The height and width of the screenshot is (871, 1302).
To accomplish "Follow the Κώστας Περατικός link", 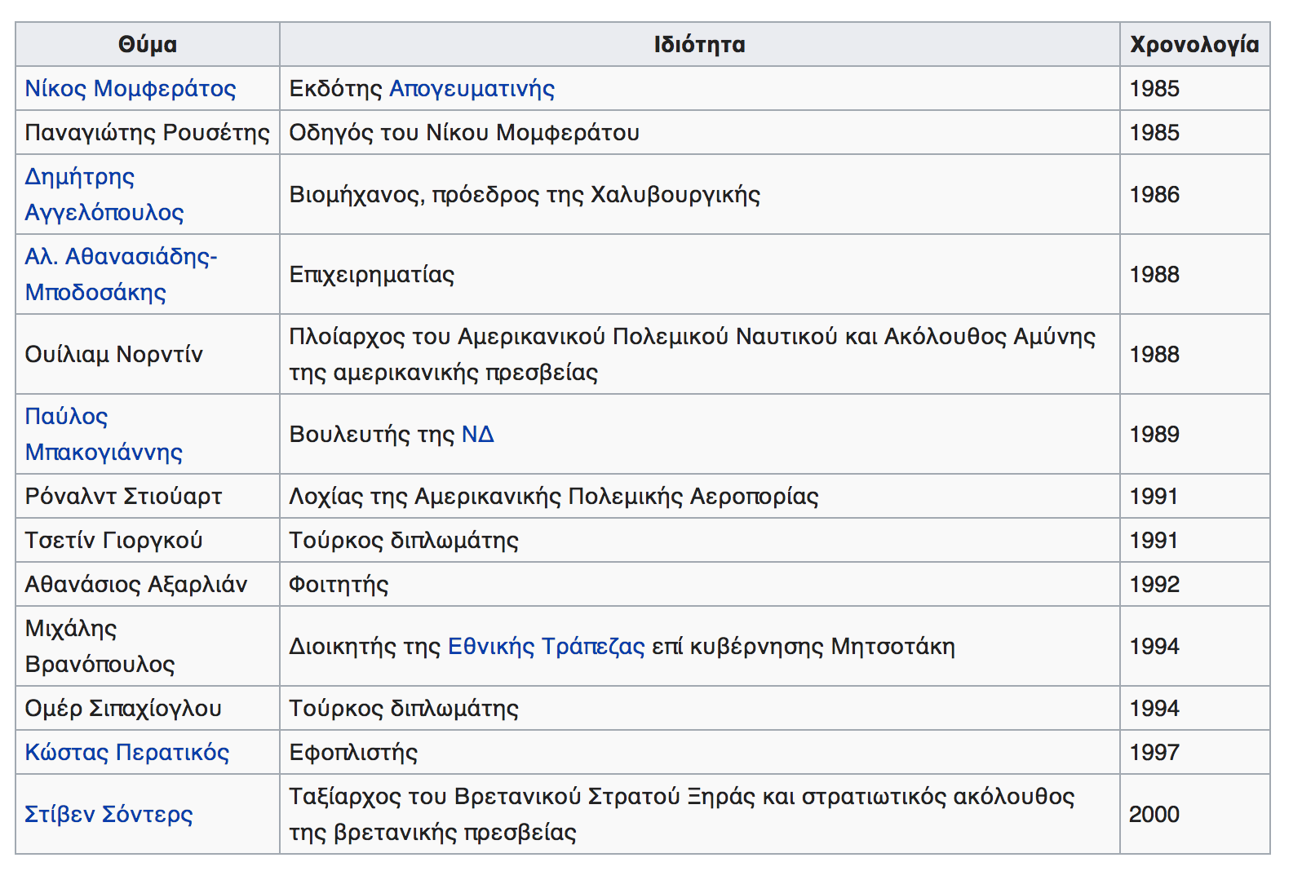I will tap(127, 752).
